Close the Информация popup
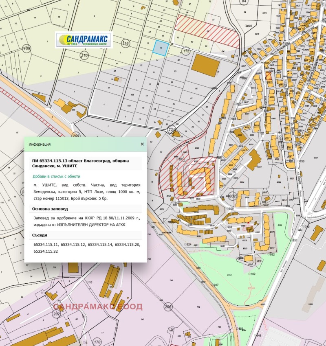326x346 pixels. (x=142, y=144)
